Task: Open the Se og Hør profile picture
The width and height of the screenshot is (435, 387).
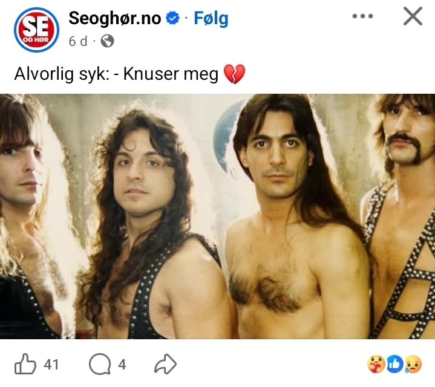Action: (36, 30)
